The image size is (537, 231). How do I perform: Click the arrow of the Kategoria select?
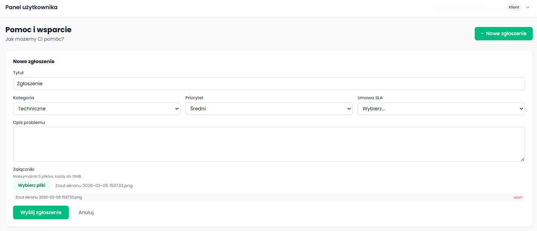click(x=177, y=109)
